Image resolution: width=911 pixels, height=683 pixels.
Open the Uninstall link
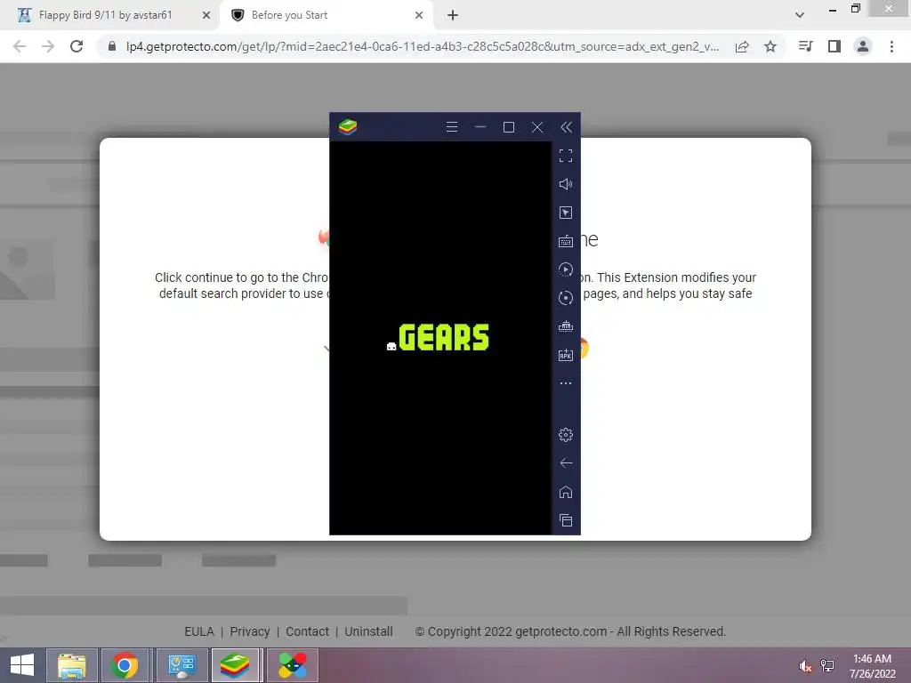point(368,631)
